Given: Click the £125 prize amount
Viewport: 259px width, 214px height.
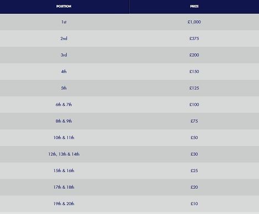Looking at the screenshot, I should coord(194,88).
